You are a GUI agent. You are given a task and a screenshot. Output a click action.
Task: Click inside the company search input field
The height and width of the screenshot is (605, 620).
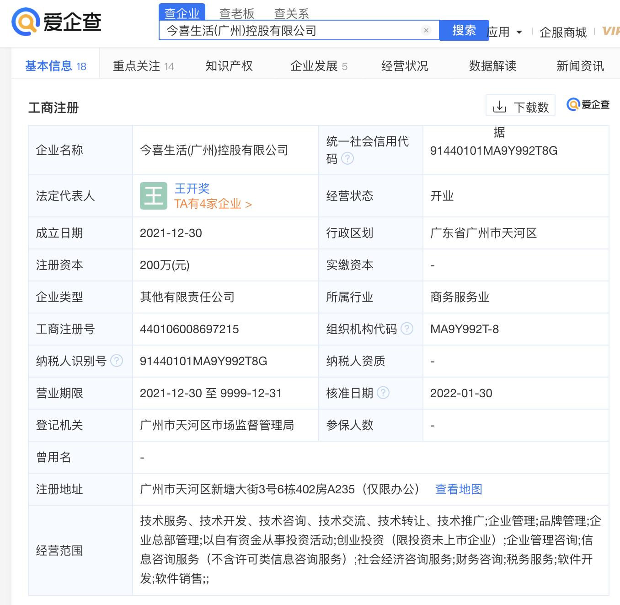297,32
